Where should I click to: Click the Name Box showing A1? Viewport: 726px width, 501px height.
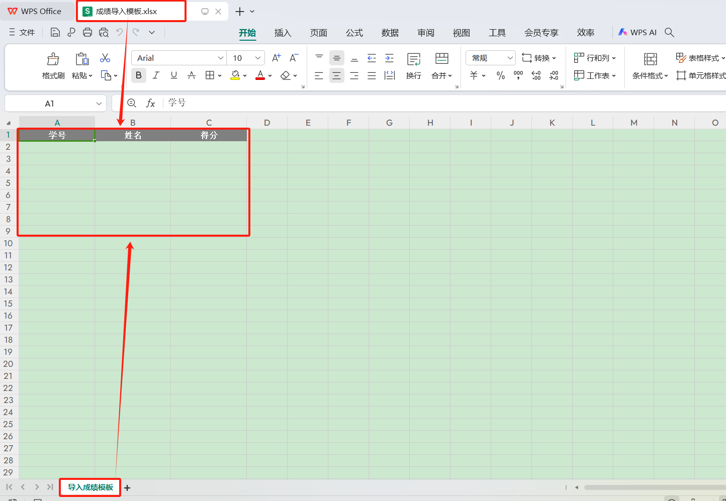(x=49, y=104)
